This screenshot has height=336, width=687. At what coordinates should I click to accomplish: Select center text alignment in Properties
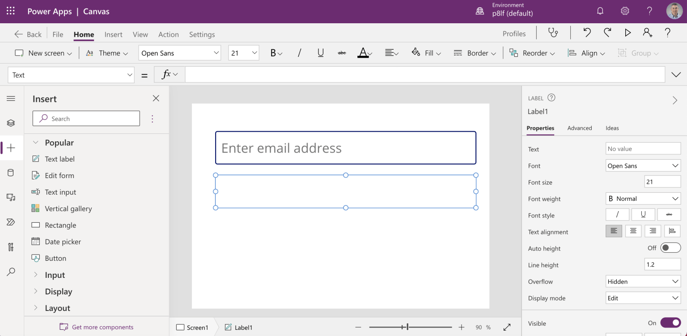633,231
